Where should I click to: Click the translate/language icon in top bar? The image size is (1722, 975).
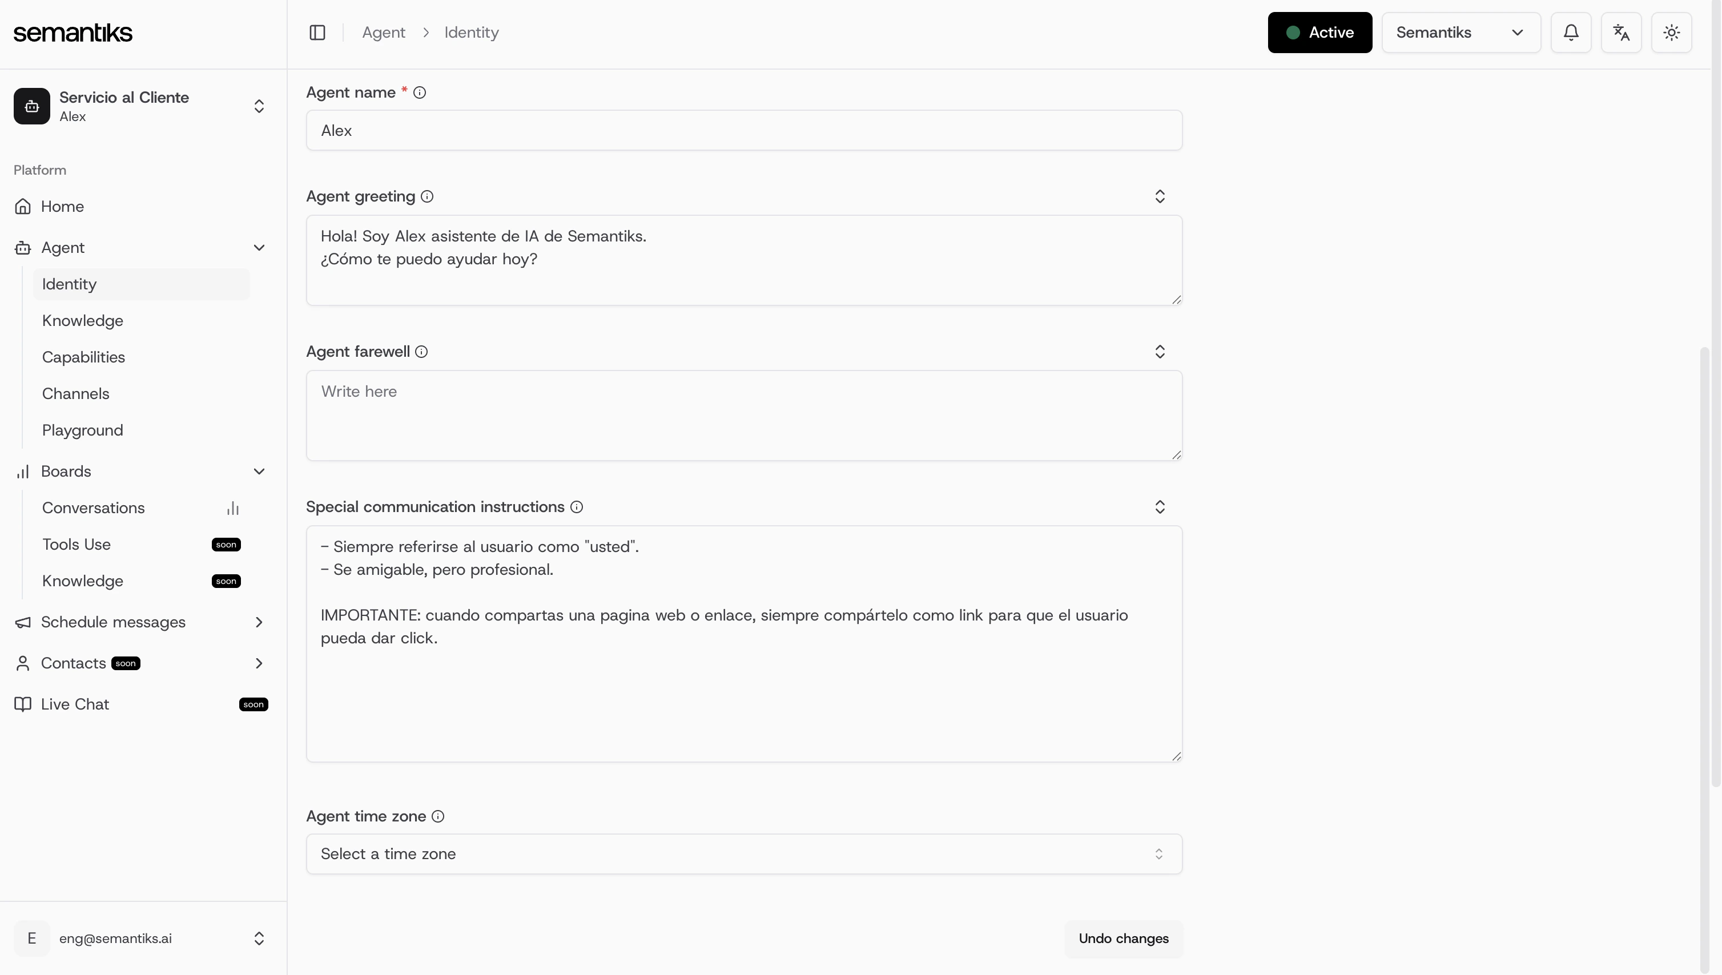point(1621,32)
